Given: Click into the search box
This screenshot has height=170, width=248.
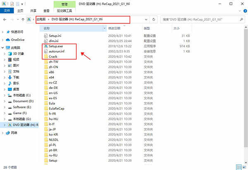Looking at the screenshot, I should [200, 19].
